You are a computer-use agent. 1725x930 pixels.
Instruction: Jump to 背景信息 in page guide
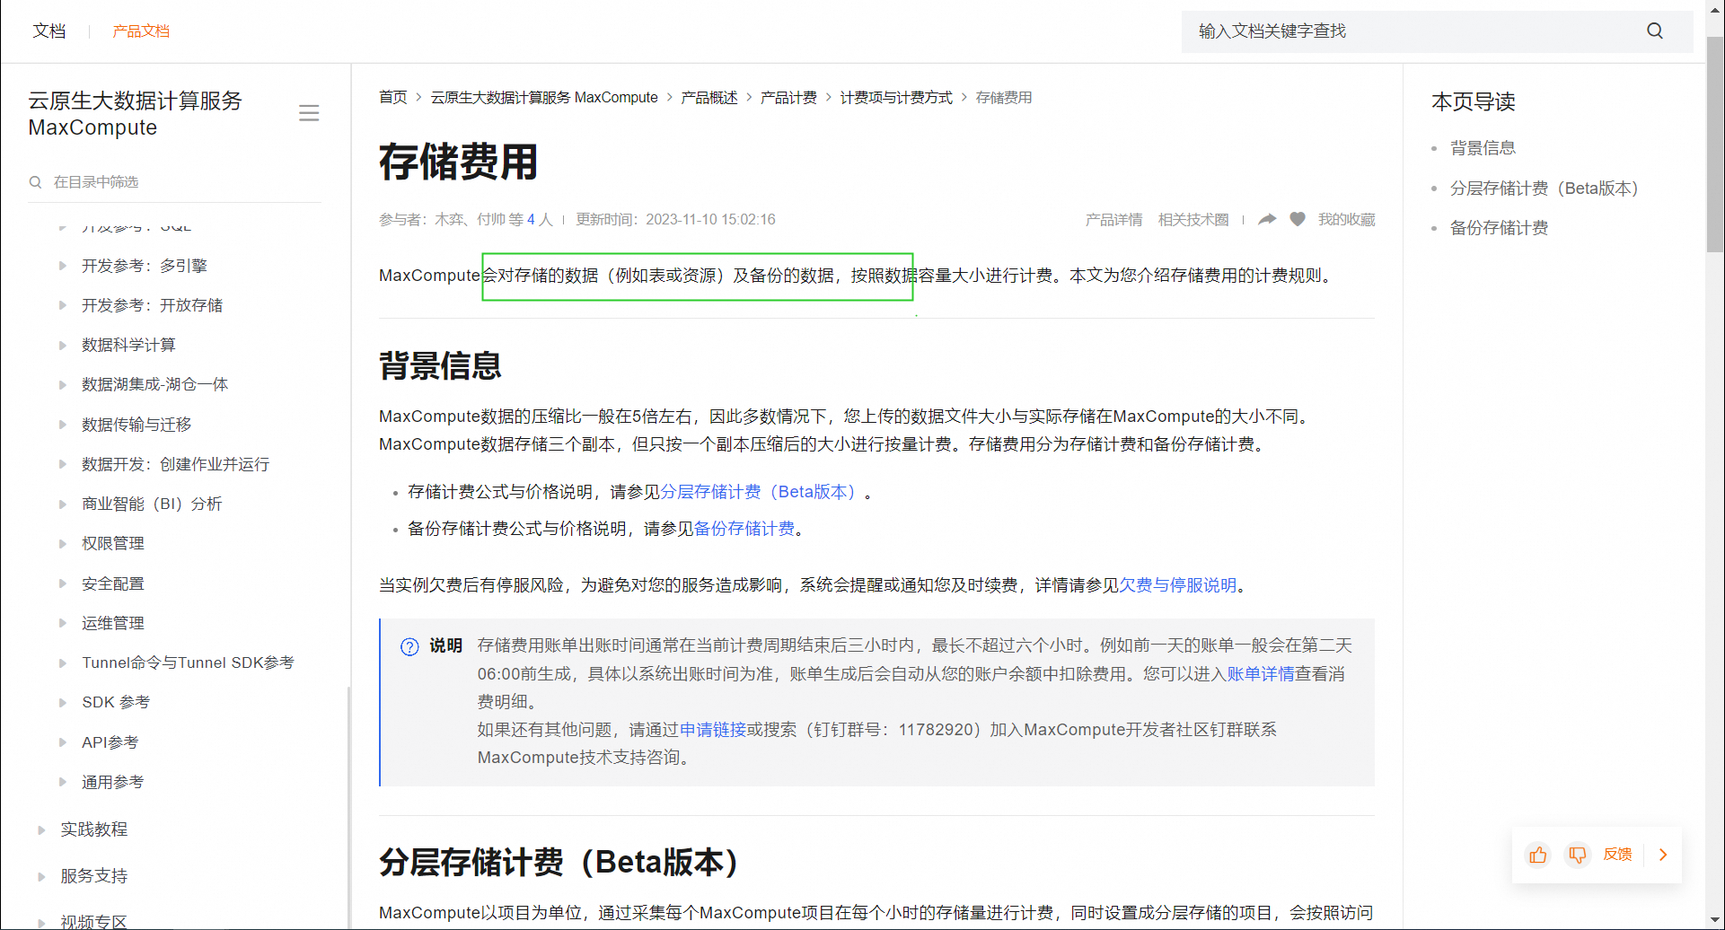pos(1483,148)
